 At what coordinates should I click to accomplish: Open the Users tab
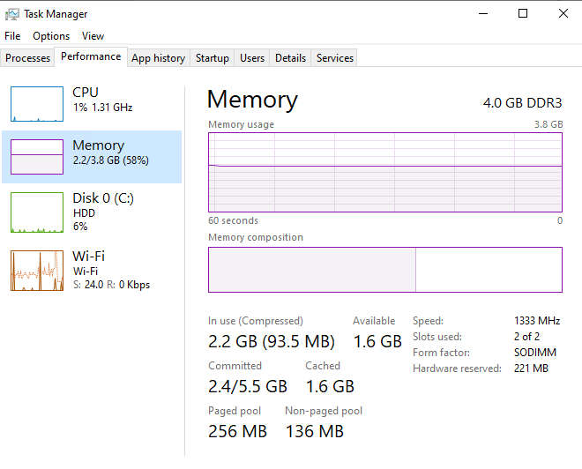252,58
